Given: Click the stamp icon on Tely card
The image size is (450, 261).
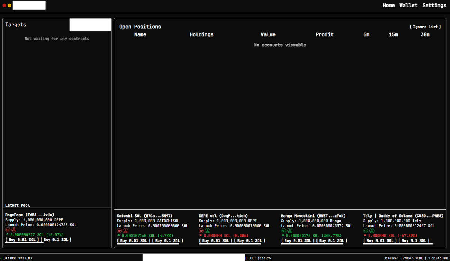Looking at the screenshot, I should (x=372, y=231).
